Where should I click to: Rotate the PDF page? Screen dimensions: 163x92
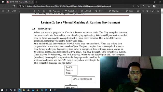39,11
